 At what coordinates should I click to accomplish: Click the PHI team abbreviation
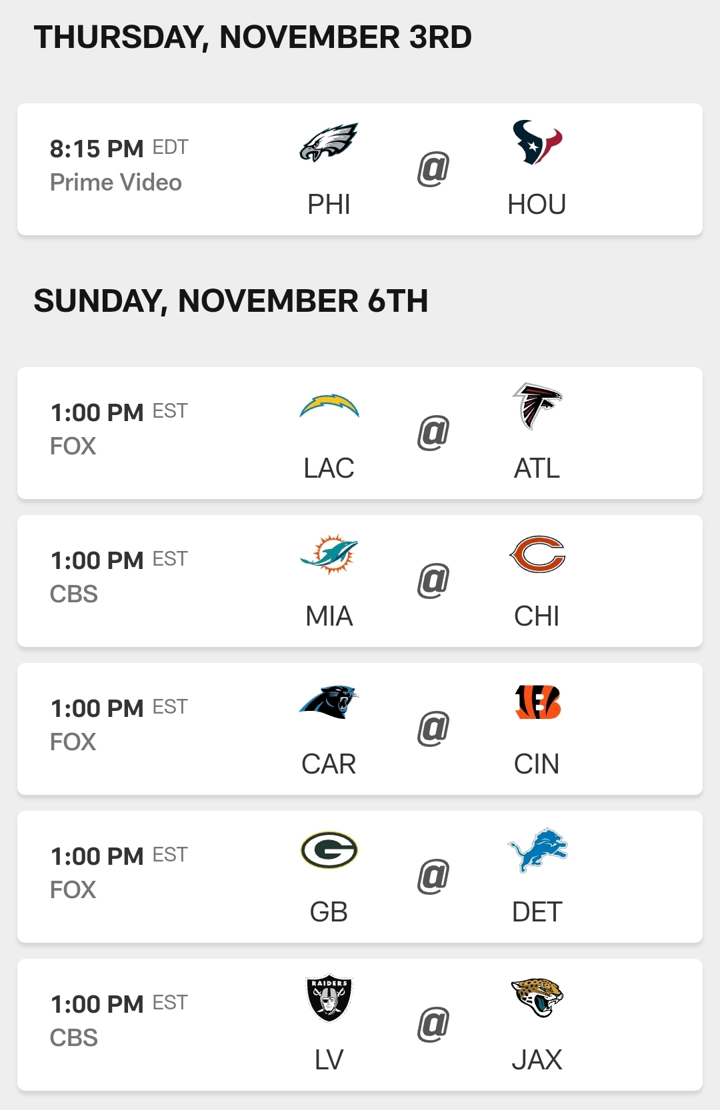[329, 205]
